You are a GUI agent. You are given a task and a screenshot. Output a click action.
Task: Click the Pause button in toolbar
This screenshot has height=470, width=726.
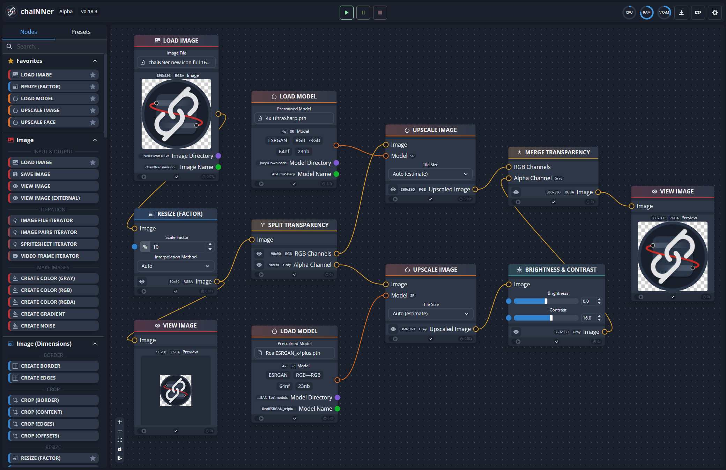363,13
